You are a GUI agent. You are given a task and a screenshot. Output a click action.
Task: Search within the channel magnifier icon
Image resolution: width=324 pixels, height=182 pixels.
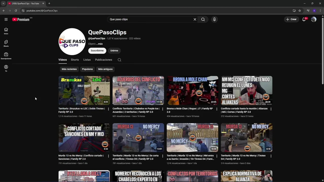point(119,60)
